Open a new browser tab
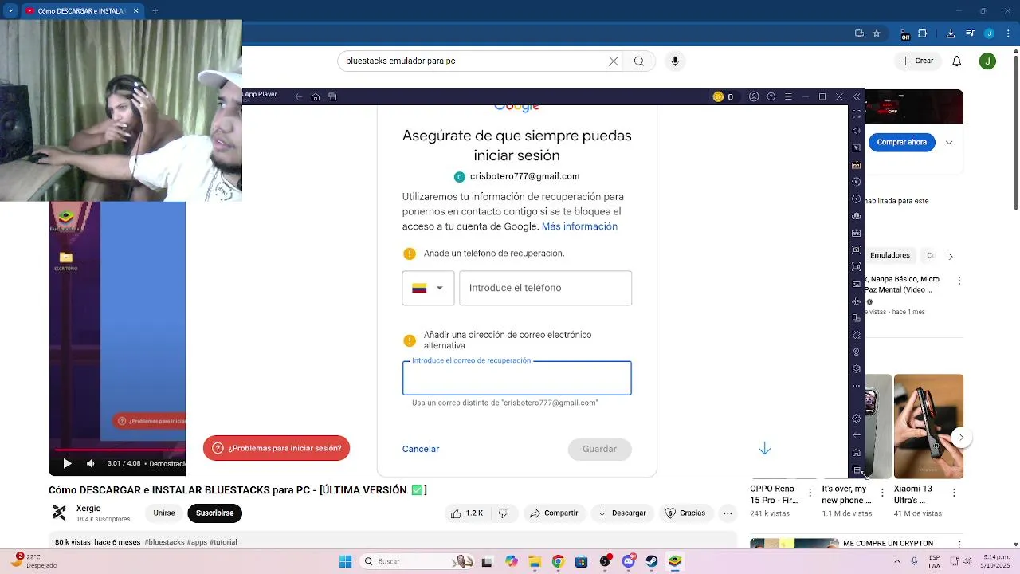This screenshot has height=574, width=1020. click(155, 11)
